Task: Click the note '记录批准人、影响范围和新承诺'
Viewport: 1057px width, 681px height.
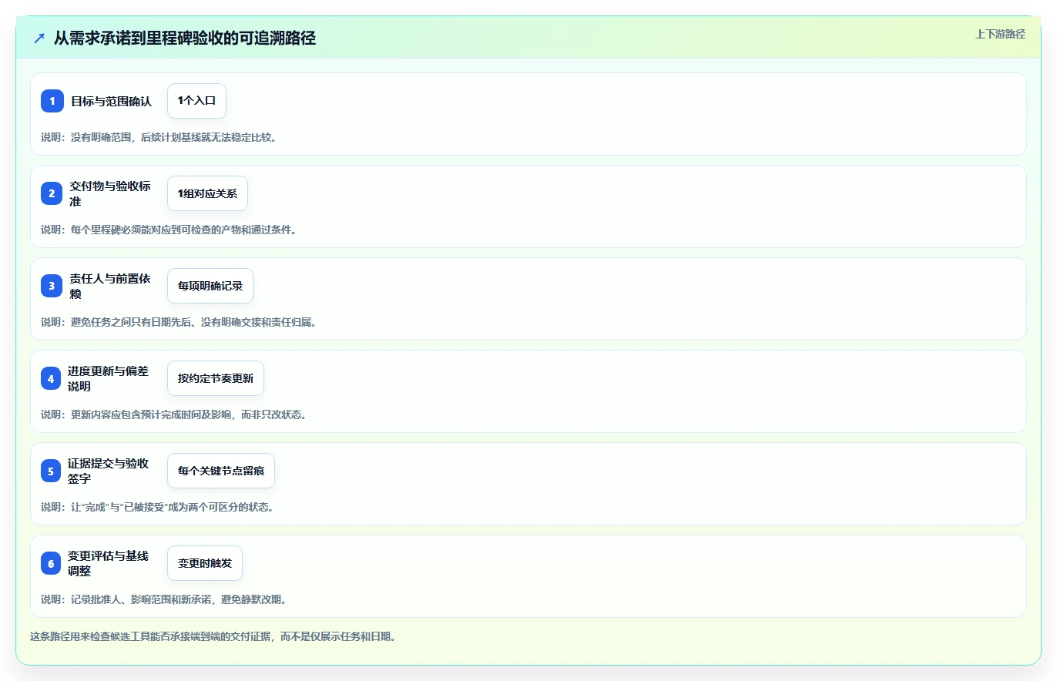Action: coord(164,599)
